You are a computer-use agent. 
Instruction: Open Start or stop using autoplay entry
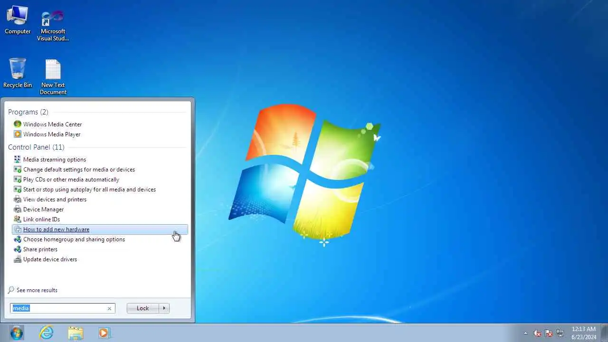tap(89, 190)
